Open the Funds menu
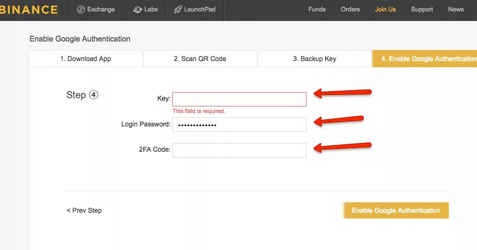477x250 pixels. (317, 9)
